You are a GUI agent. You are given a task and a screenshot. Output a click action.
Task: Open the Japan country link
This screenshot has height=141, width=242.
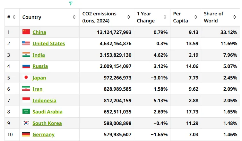tap(39, 78)
